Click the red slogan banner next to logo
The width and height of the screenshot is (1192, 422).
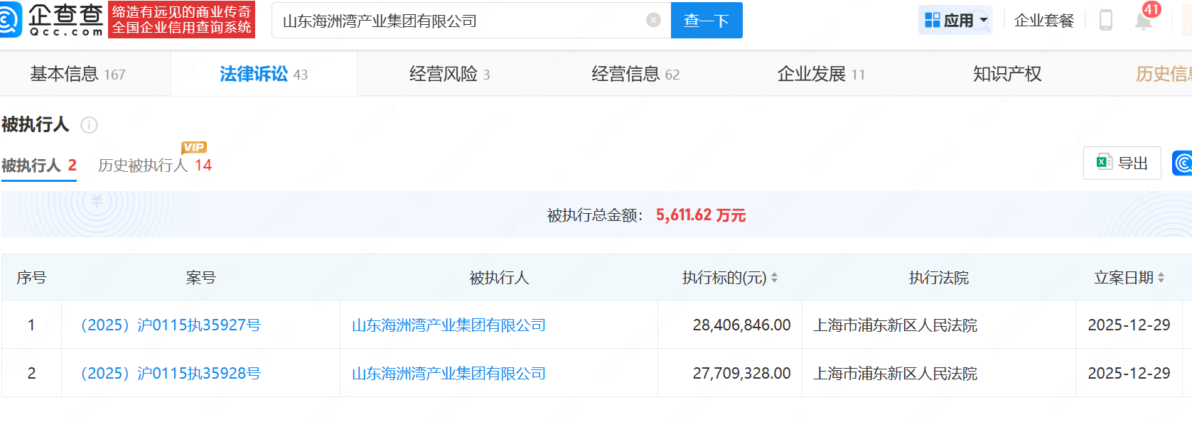click(x=181, y=20)
